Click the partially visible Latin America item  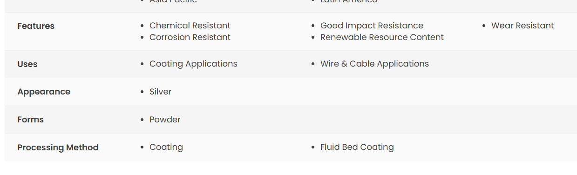(x=349, y=1)
